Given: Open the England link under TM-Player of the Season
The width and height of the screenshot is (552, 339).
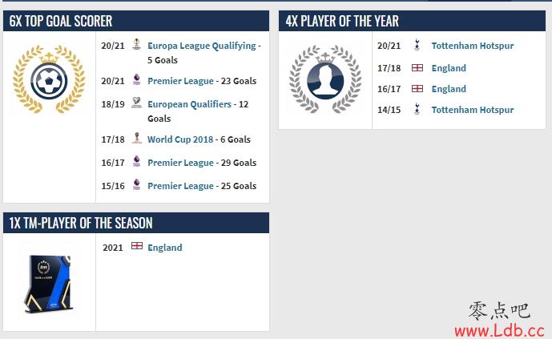Looking at the screenshot, I should (x=165, y=248).
